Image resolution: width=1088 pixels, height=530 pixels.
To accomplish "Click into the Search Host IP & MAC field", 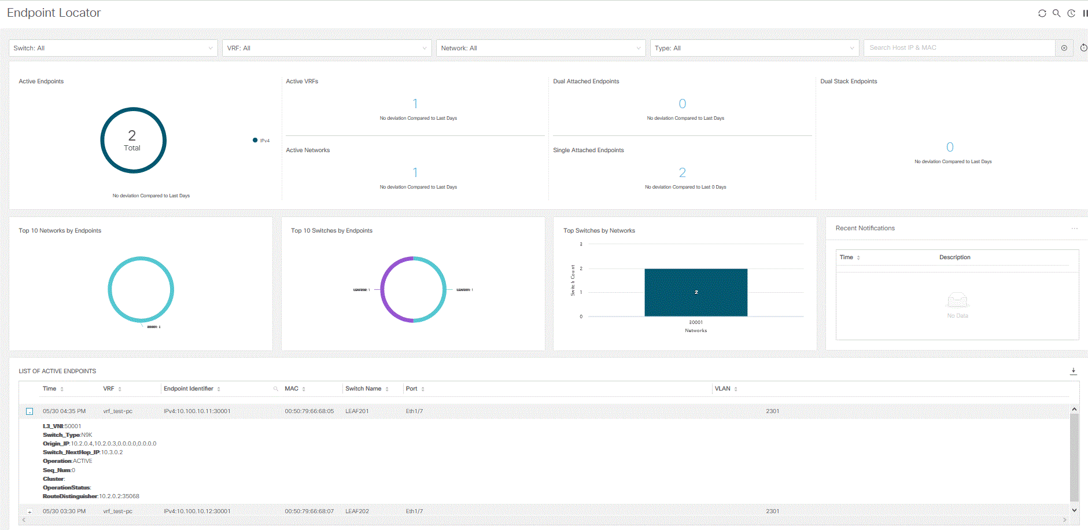I will tap(960, 48).
